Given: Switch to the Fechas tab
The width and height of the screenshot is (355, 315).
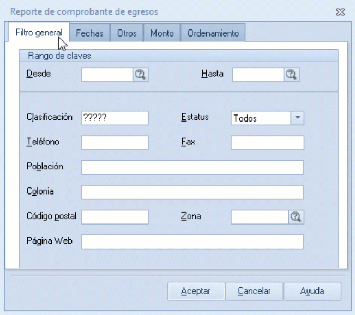Looking at the screenshot, I should 89,33.
